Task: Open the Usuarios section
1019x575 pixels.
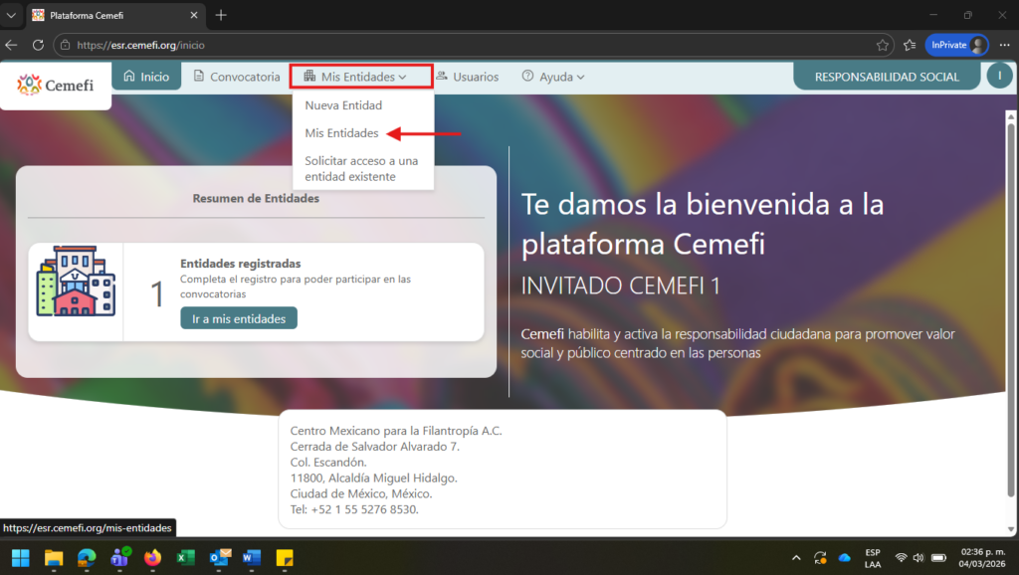Action: pos(468,77)
